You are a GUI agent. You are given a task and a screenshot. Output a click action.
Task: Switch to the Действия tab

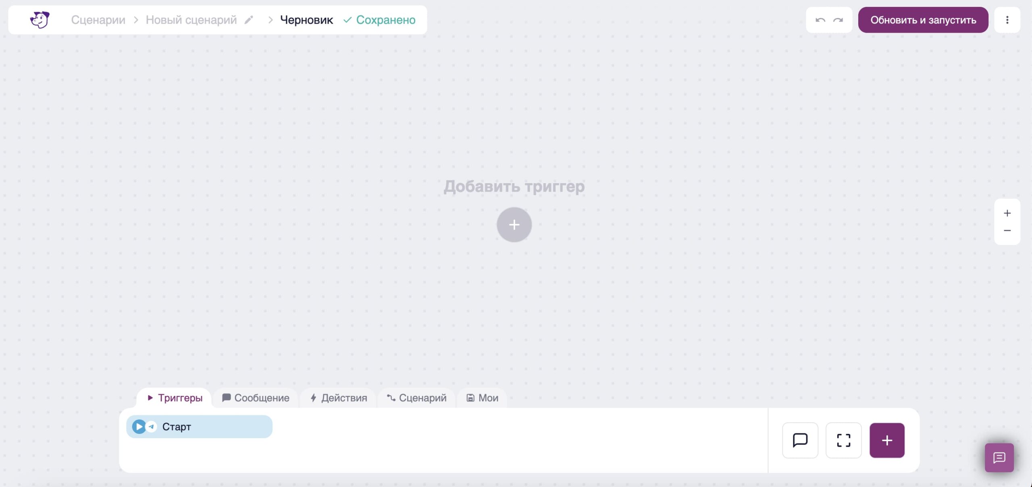(339, 398)
